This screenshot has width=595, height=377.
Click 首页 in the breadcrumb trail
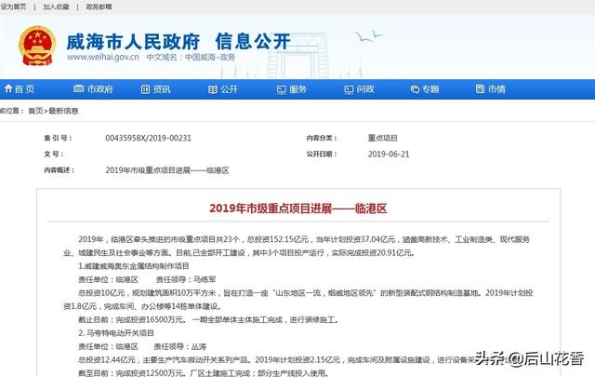[35, 111]
